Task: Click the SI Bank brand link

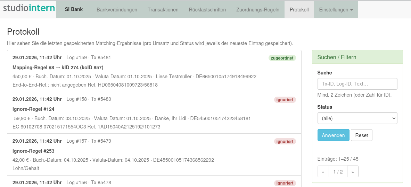Action: 74,9
